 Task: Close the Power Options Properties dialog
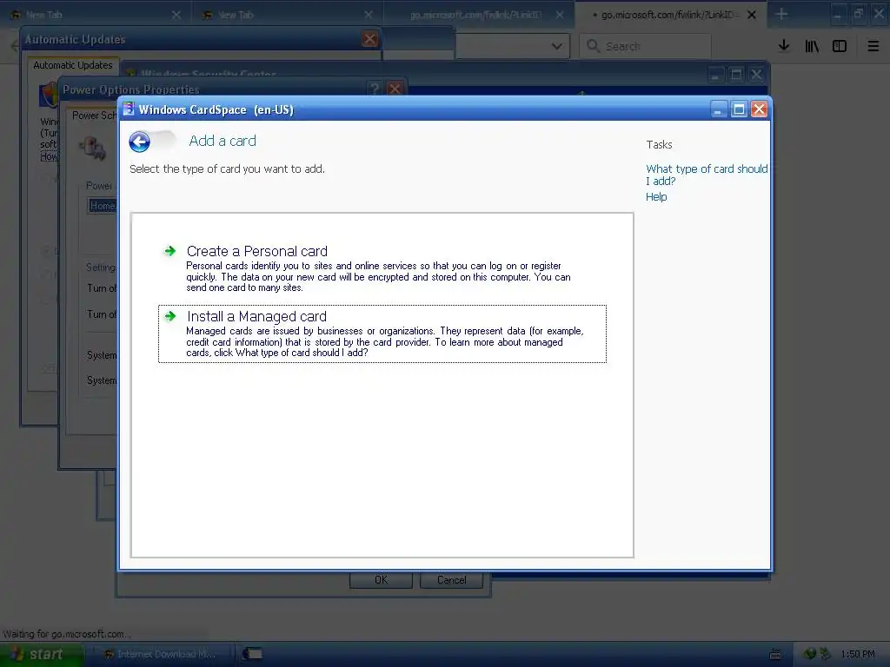click(395, 89)
